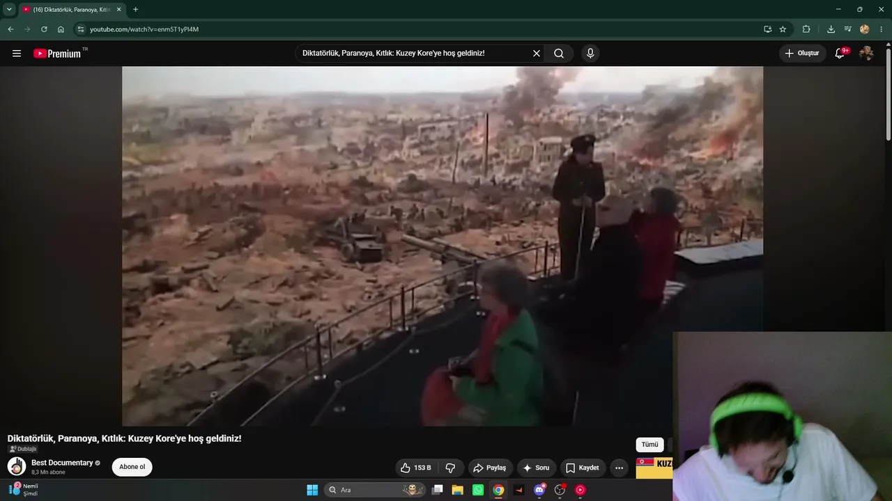892x501 pixels.
Task: Click the address bar URL
Action: pos(144,29)
